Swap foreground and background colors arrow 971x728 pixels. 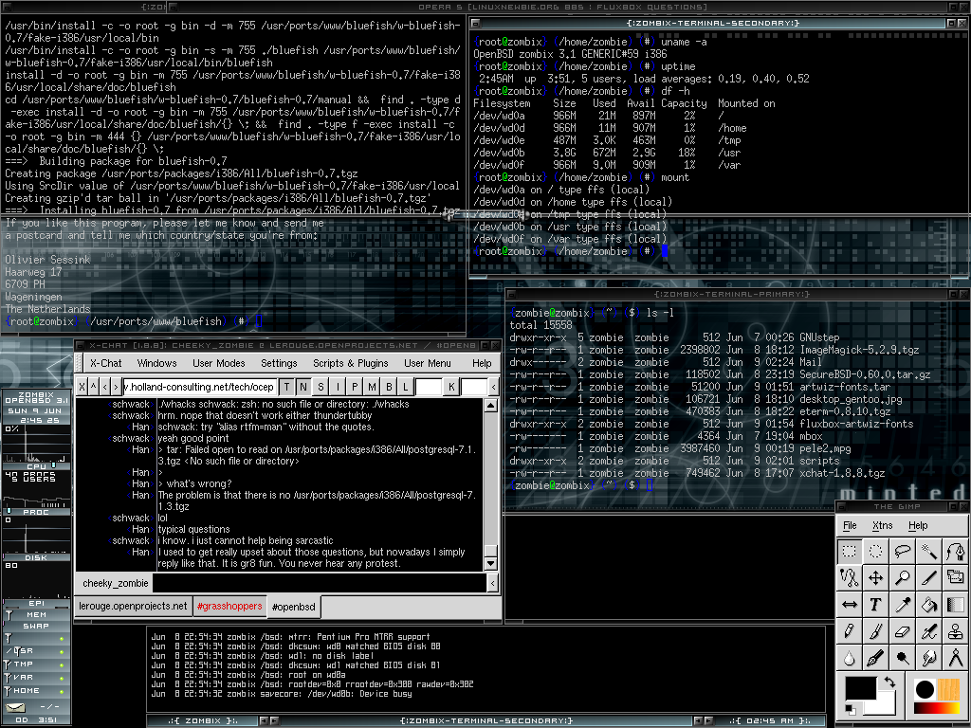click(x=889, y=681)
